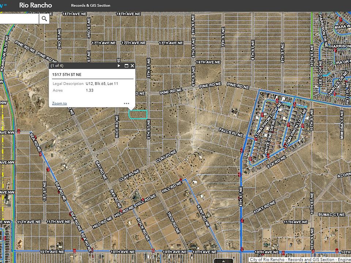Click the Falls Pl NE street label
Viewport: 351px width, 263px height.
pos(231,132)
